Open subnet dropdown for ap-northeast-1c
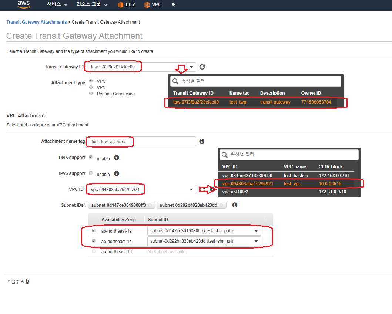The height and width of the screenshot is (314, 392). point(204,241)
